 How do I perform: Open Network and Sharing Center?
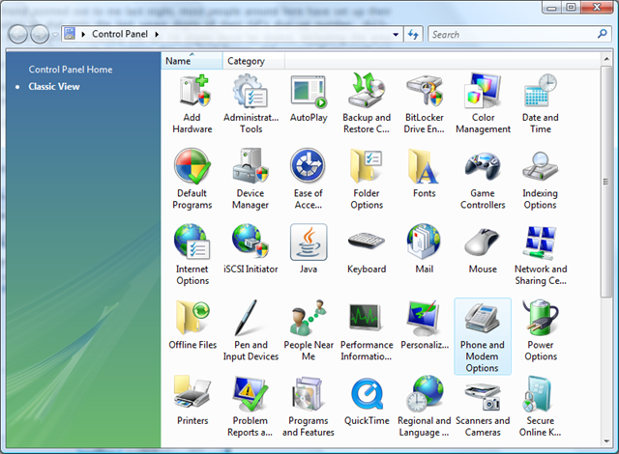540,255
